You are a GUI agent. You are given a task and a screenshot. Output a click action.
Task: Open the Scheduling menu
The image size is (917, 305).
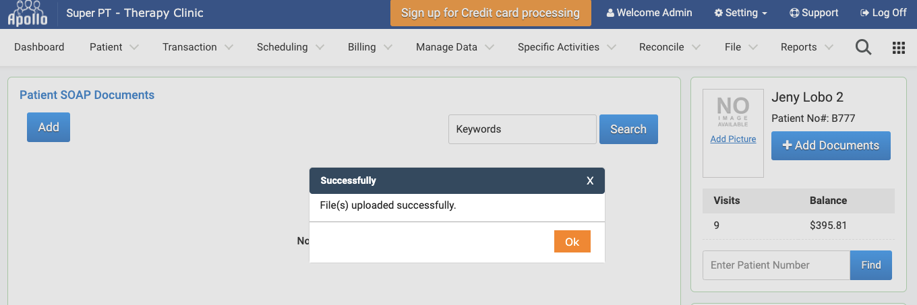coord(290,47)
